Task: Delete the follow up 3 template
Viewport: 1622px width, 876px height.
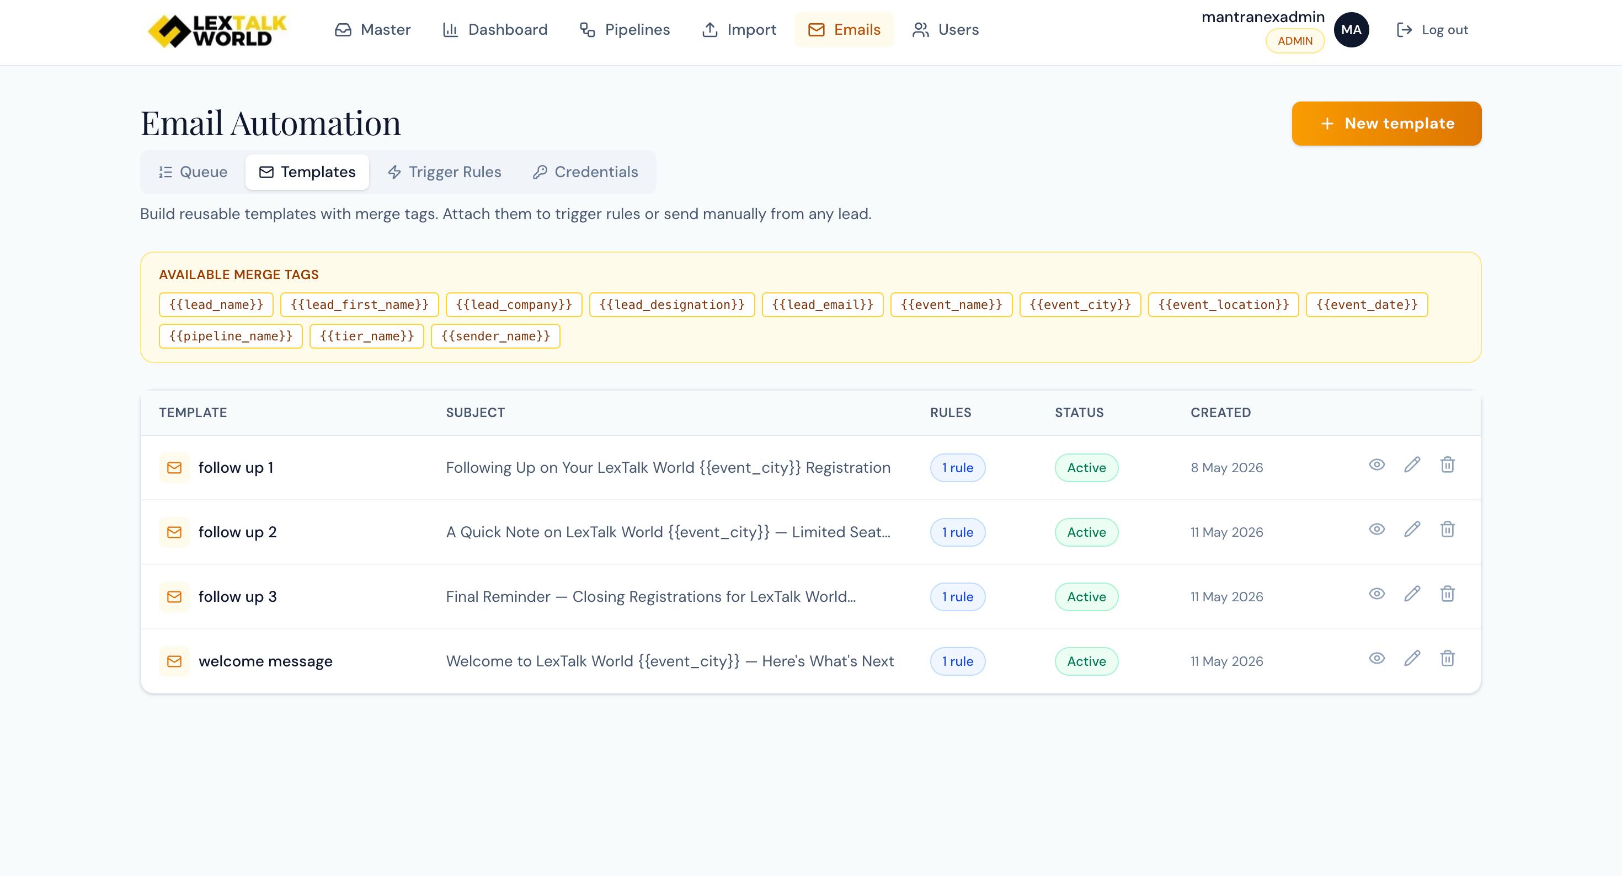Action: (1448, 594)
